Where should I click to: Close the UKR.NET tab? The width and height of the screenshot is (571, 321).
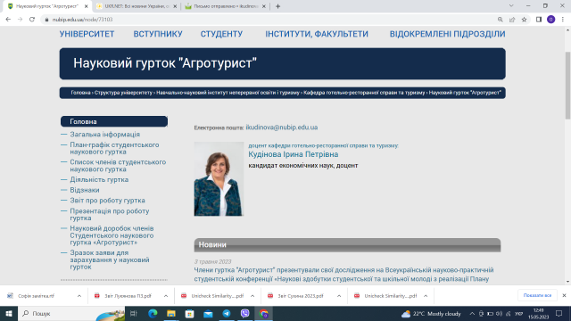tap(175, 6)
